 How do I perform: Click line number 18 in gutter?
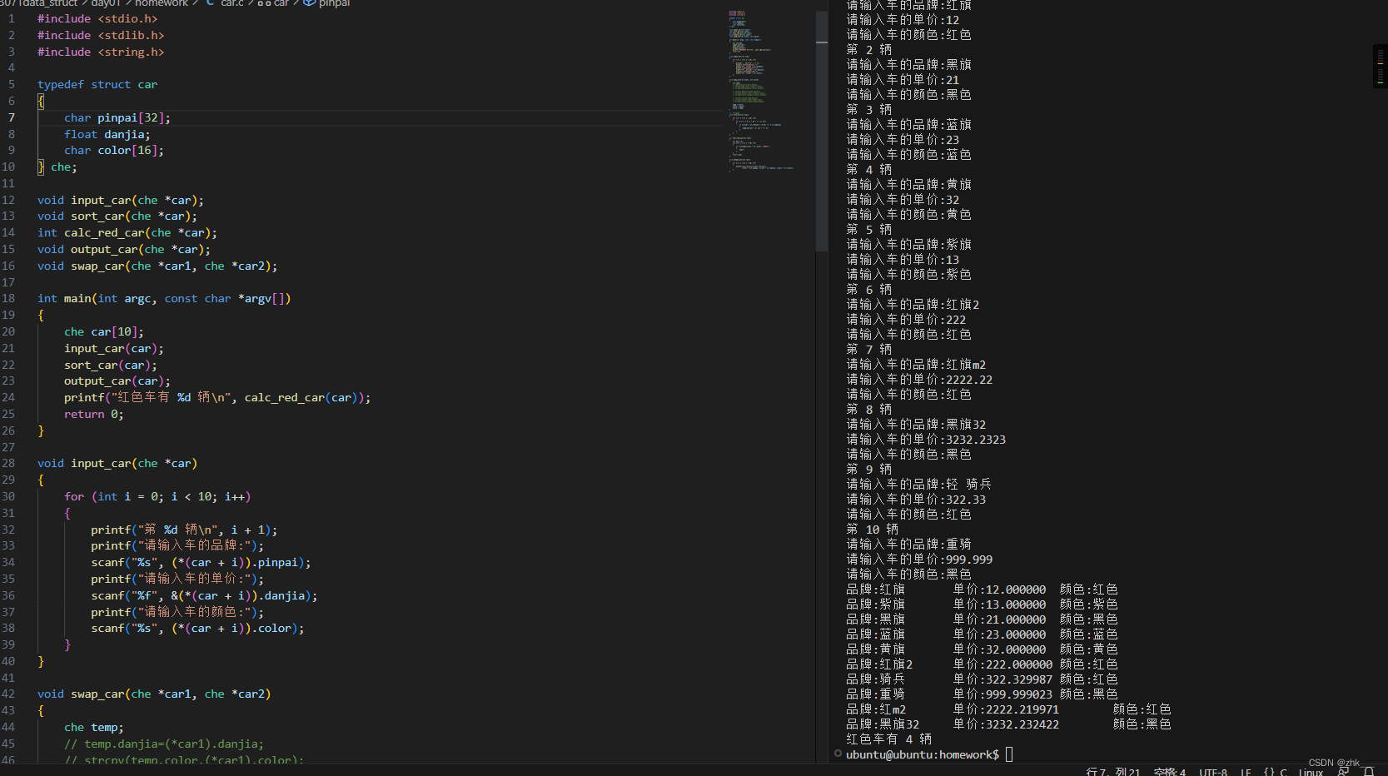[8, 298]
